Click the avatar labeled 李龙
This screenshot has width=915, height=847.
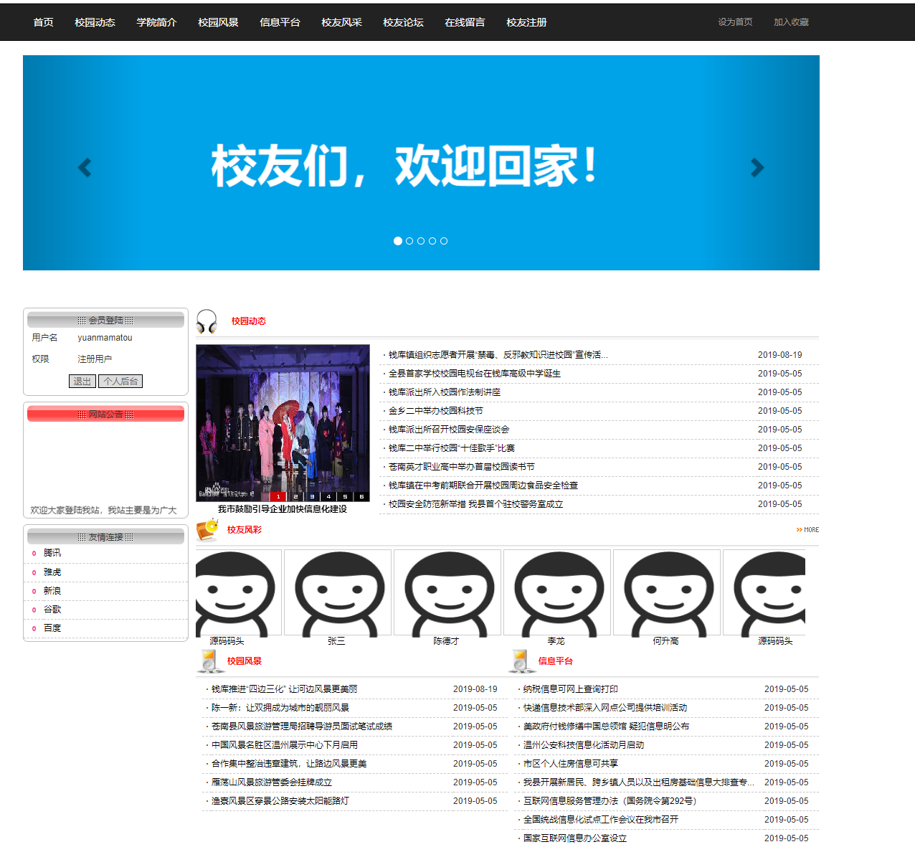click(x=556, y=592)
